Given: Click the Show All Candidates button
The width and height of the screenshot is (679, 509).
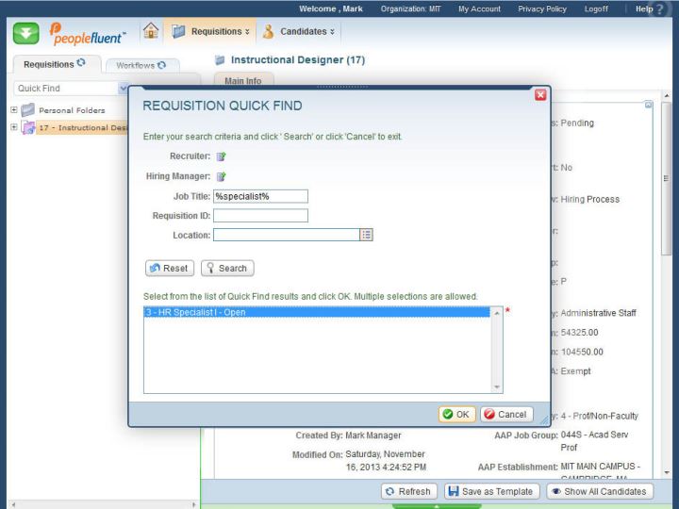Looking at the screenshot, I should (x=600, y=491).
